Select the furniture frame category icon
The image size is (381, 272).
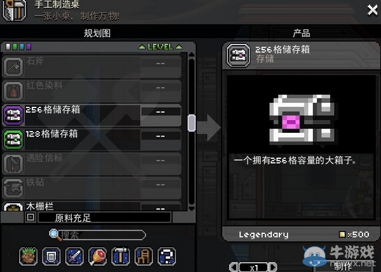[51, 256]
